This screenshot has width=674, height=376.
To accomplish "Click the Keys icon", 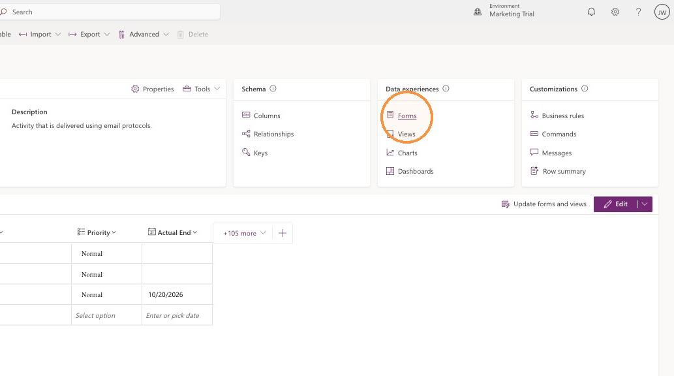I will pyautogui.click(x=246, y=152).
